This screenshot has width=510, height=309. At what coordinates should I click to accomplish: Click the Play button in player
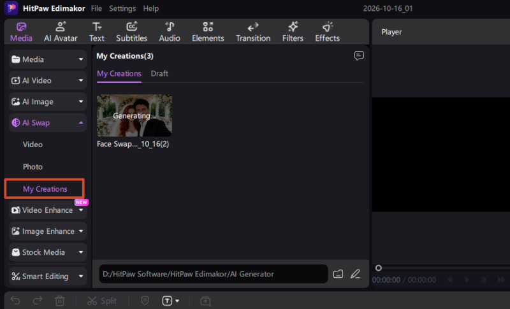pos(467,280)
